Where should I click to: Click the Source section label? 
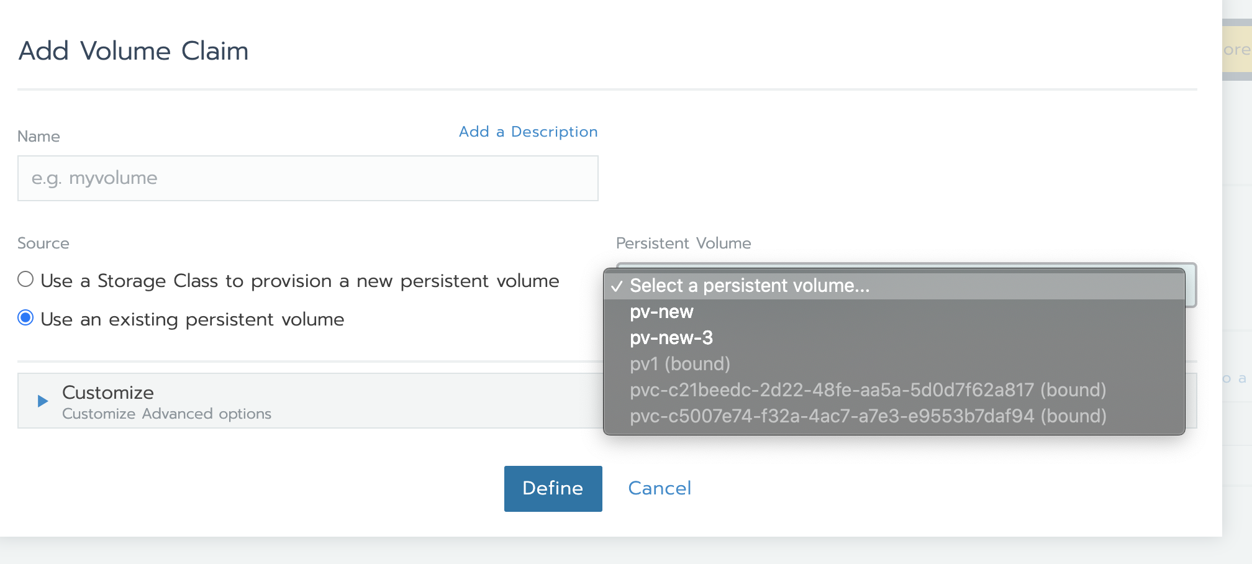43,243
